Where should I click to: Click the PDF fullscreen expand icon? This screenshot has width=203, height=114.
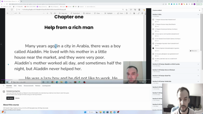139,13
